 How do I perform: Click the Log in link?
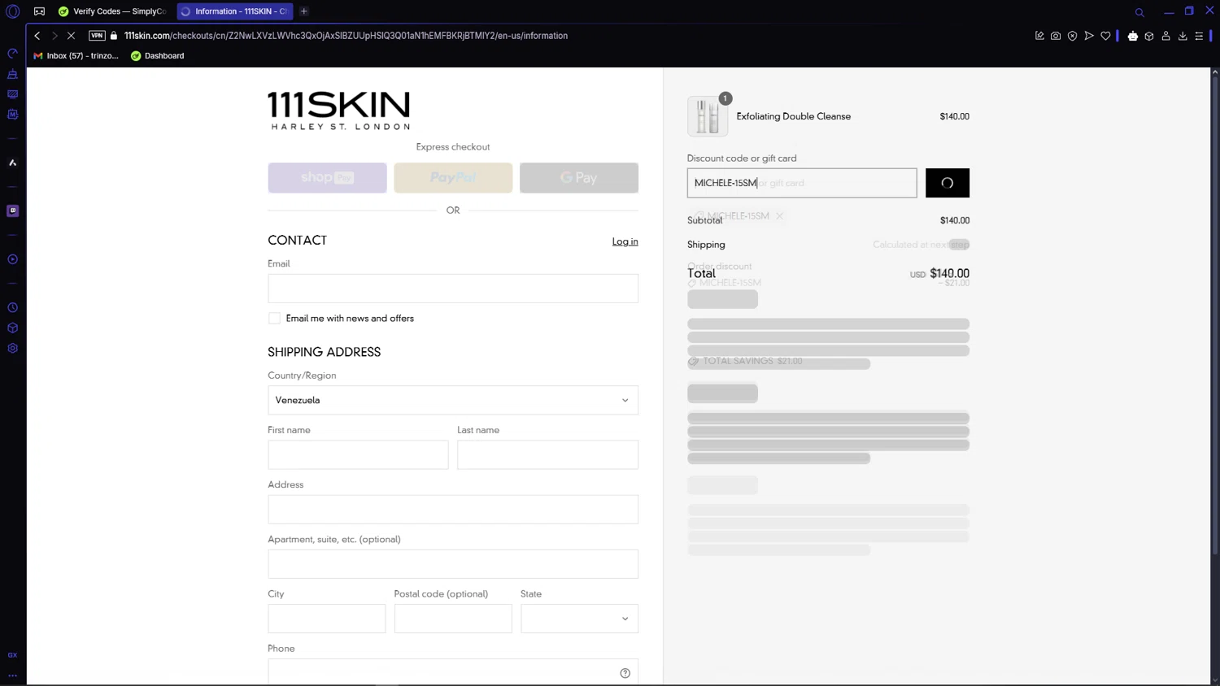pyautogui.click(x=625, y=241)
